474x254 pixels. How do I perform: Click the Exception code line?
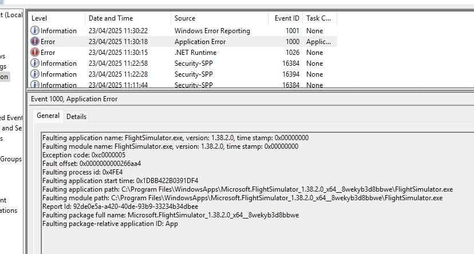[x=84, y=155]
